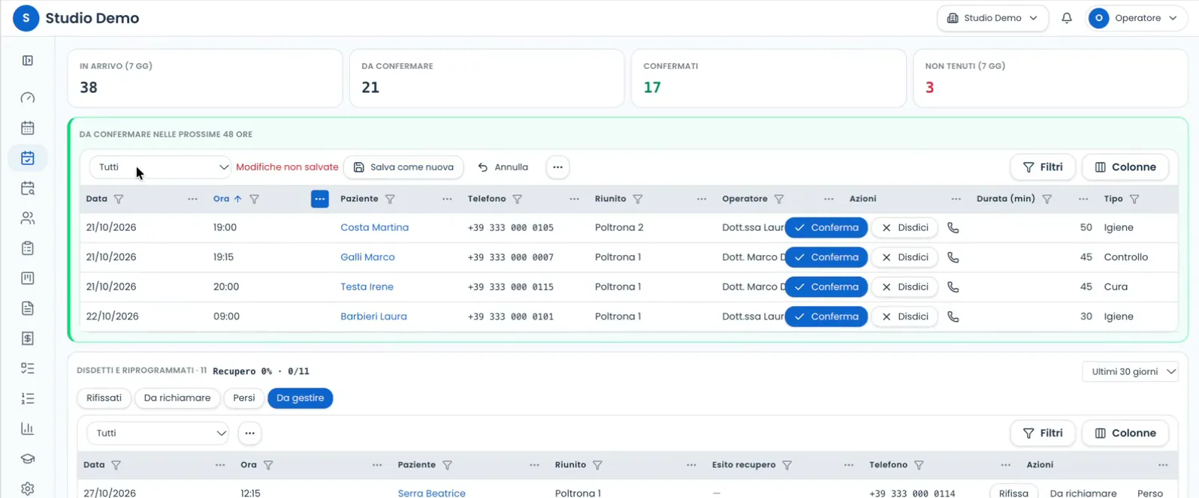
Task: Open patient Barbieri Laura link
Action: 373,316
